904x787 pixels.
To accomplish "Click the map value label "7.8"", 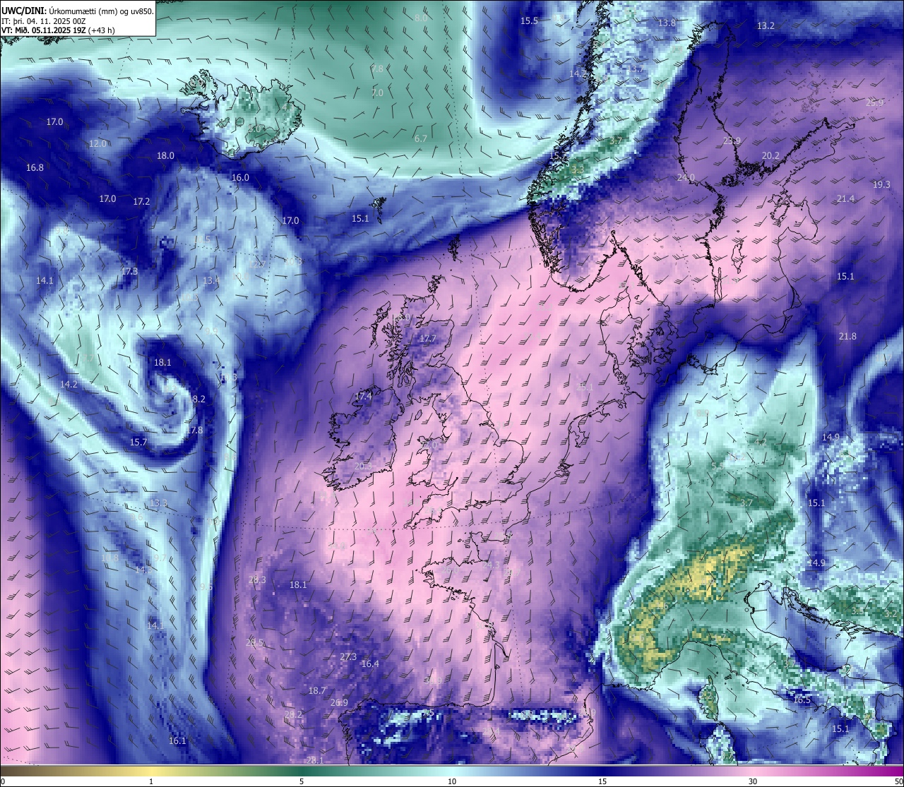I will tap(377, 69).
